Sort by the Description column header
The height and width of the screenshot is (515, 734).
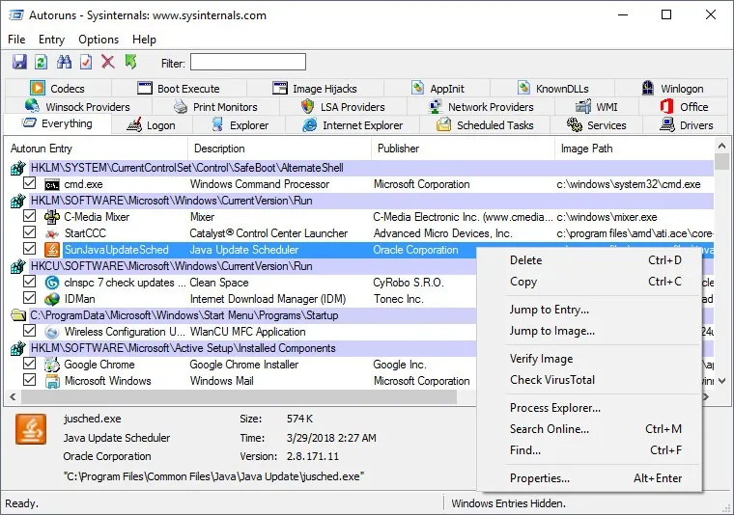[219, 149]
